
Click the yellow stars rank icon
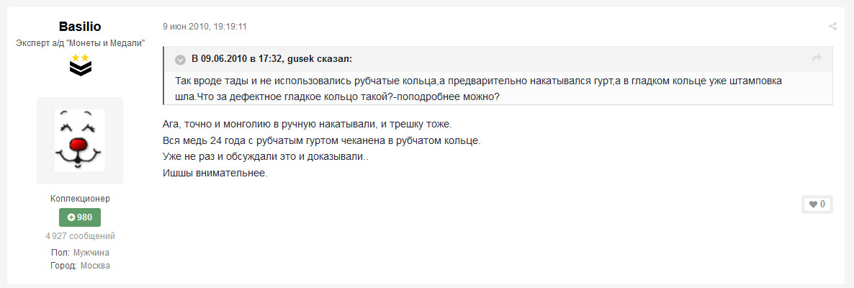tap(80, 56)
